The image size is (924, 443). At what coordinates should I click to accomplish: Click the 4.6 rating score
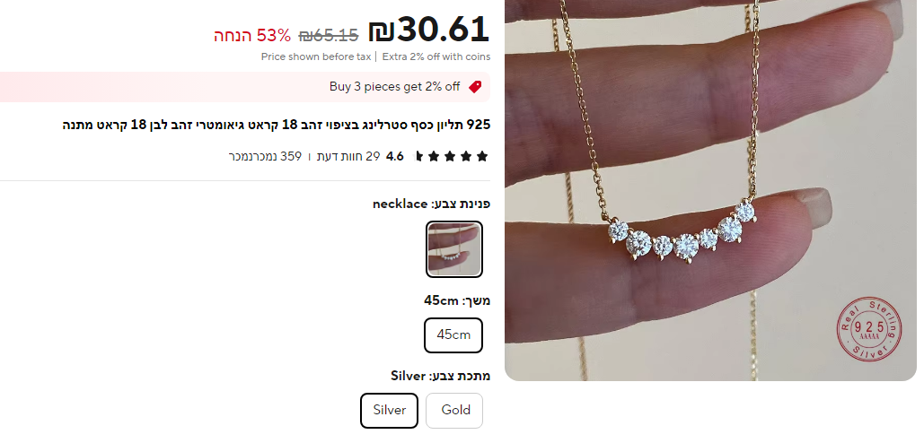point(395,157)
